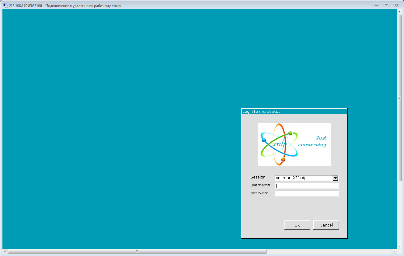The image size is (404, 256).
Task: Click the vertical scrollbar thumb
Action: (399, 98)
